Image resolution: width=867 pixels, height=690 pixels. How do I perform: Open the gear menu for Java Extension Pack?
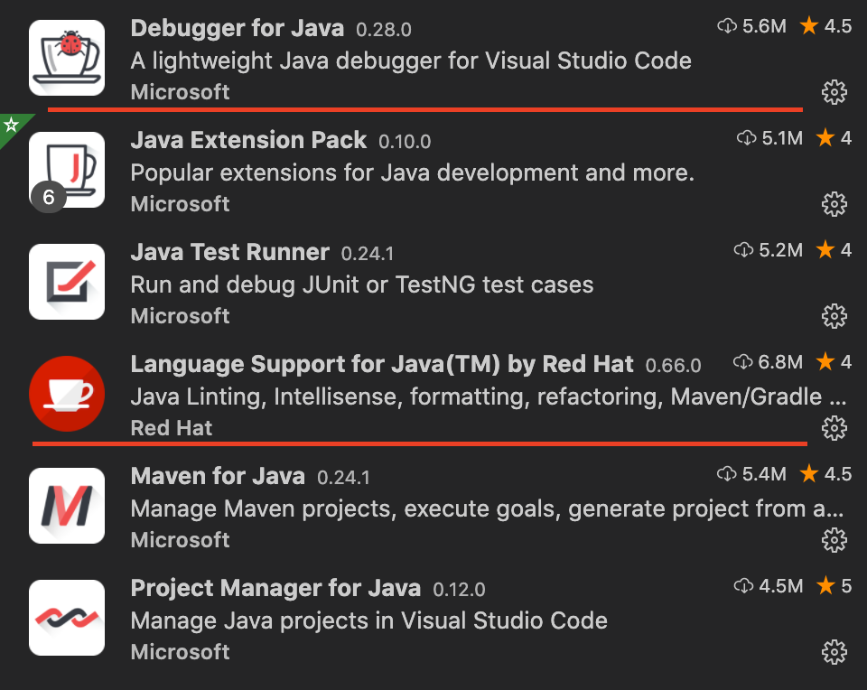point(834,204)
